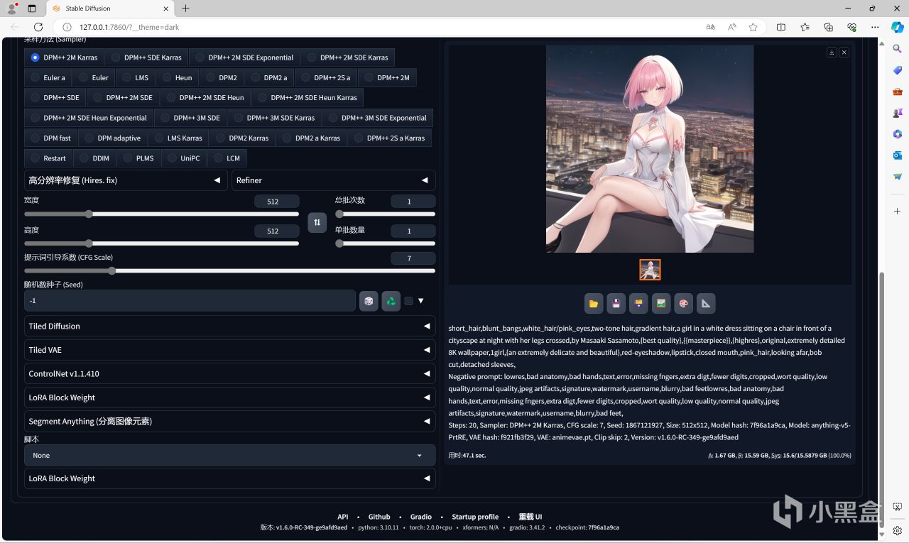
Task: Reuse last seed with recycle button
Action: [391, 301]
